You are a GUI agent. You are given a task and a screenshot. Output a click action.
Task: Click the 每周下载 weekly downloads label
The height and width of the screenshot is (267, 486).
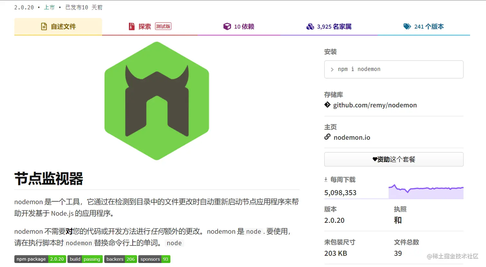[x=343, y=180]
